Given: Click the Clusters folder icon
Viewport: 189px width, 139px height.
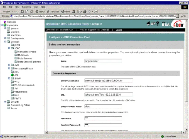Looking at the screenshot, I should point(9,32).
